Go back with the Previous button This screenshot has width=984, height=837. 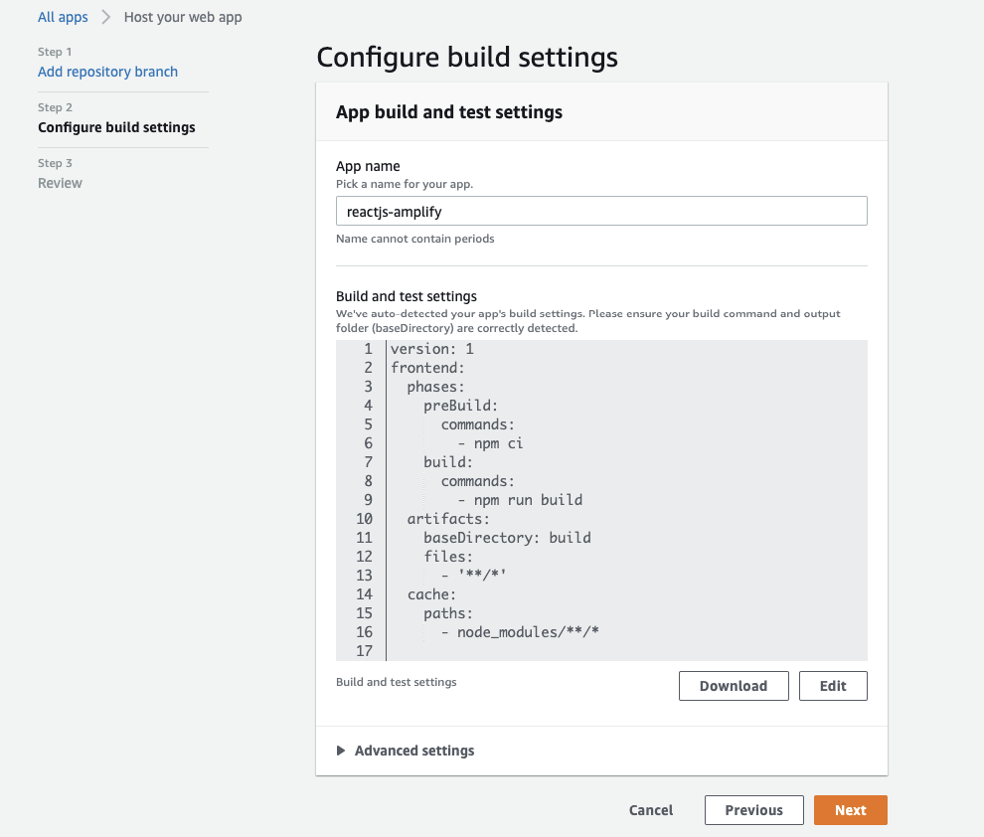click(753, 810)
